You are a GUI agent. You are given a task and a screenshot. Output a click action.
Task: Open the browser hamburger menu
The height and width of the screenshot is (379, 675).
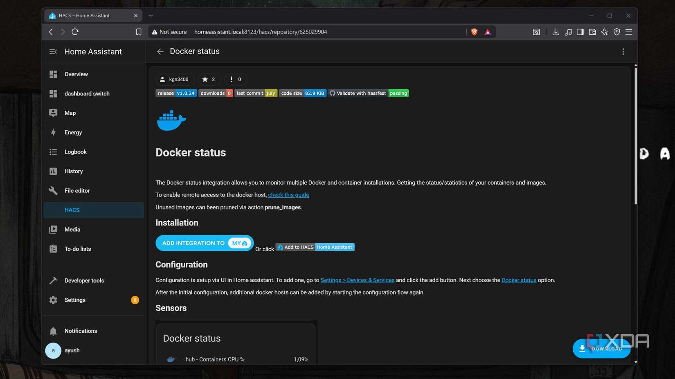click(629, 31)
